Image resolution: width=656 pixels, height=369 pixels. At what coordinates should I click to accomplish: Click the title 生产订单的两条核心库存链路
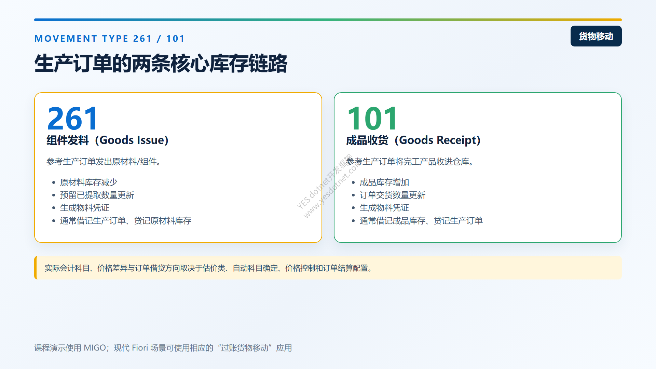click(161, 64)
